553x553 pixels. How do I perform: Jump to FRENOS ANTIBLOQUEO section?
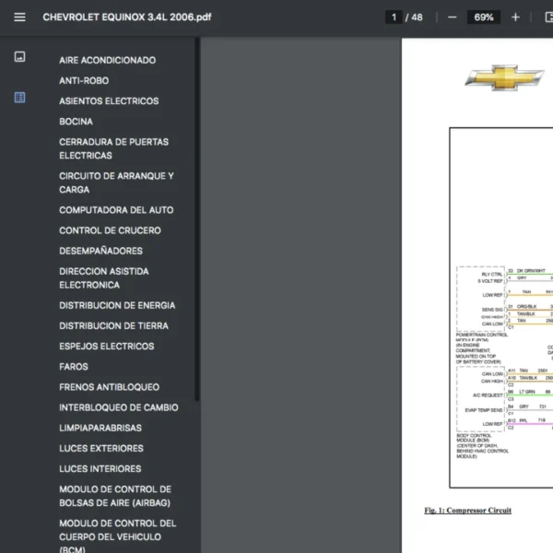click(109, 387)
